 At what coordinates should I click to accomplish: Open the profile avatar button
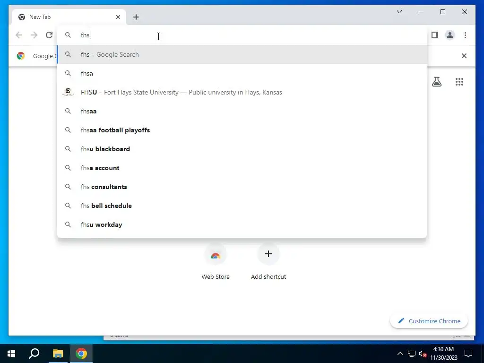pos(450,35)
